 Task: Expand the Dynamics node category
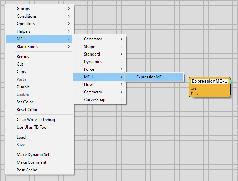click(x=93, y=62)
